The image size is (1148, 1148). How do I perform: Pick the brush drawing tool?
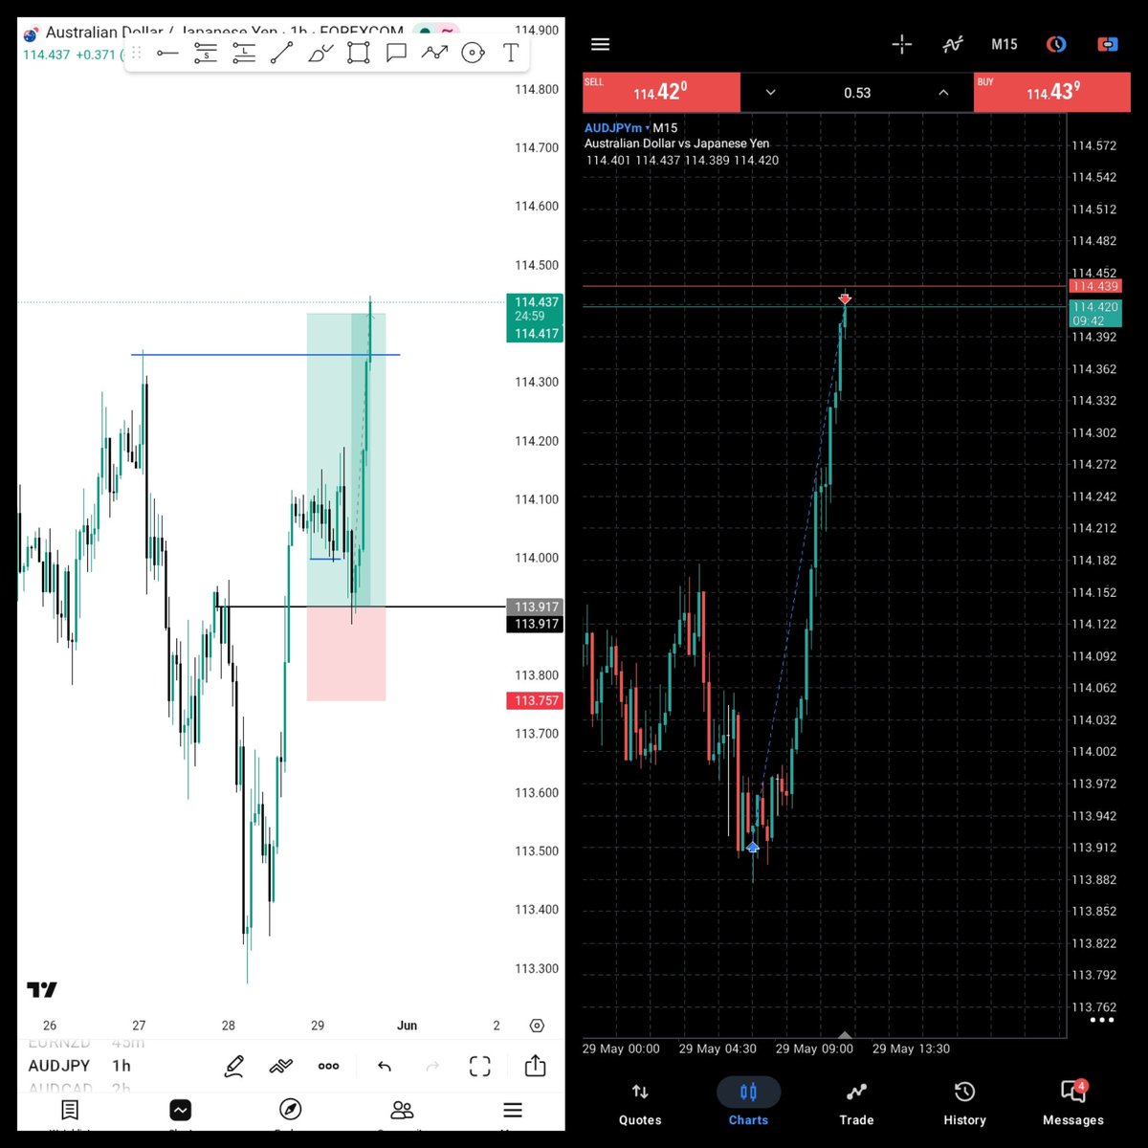(320, 54)
